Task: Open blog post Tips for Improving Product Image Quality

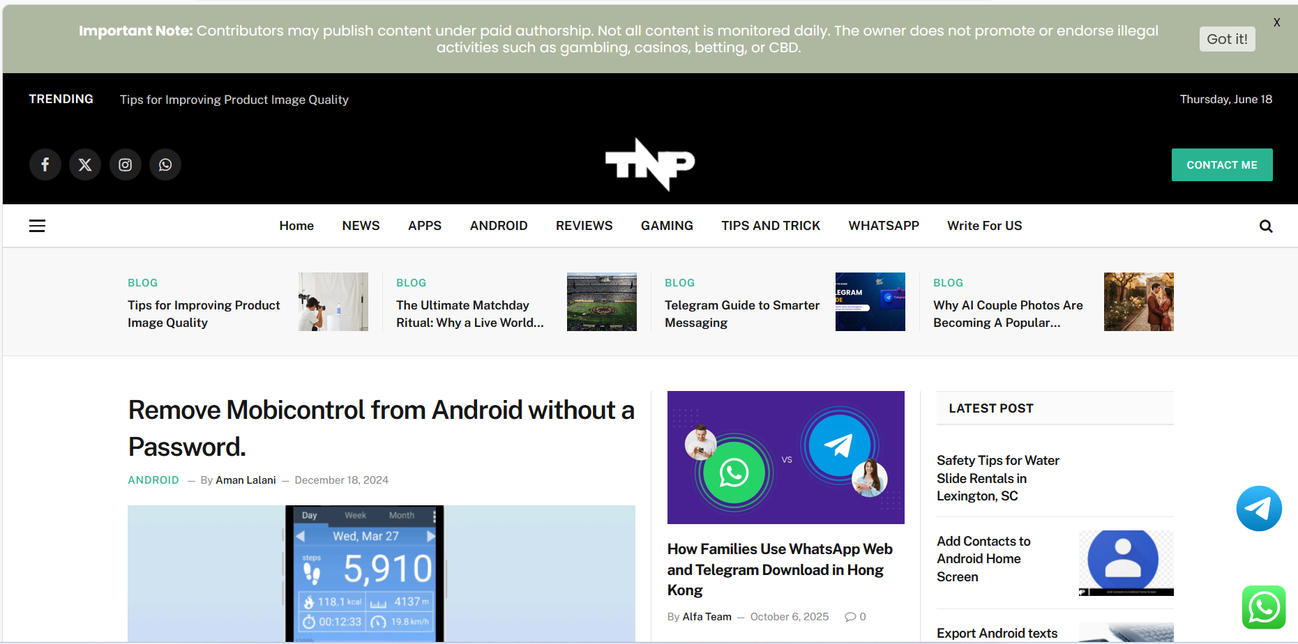Action: tap(204, 314)
